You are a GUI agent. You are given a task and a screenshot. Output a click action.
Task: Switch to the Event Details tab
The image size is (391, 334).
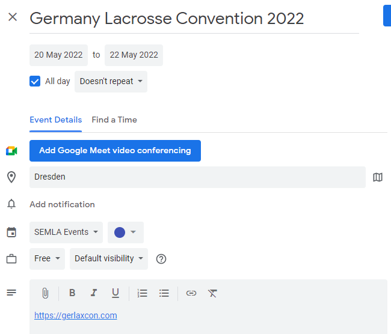pyautogui.click(x=55, y=120)
